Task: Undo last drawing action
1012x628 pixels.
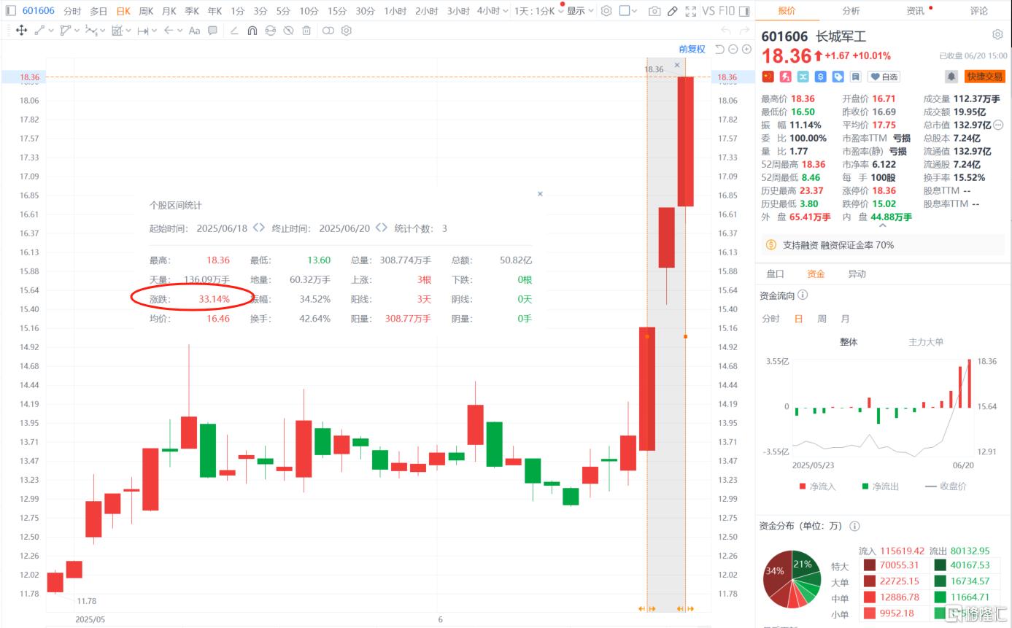Action: tap(725, 31)
